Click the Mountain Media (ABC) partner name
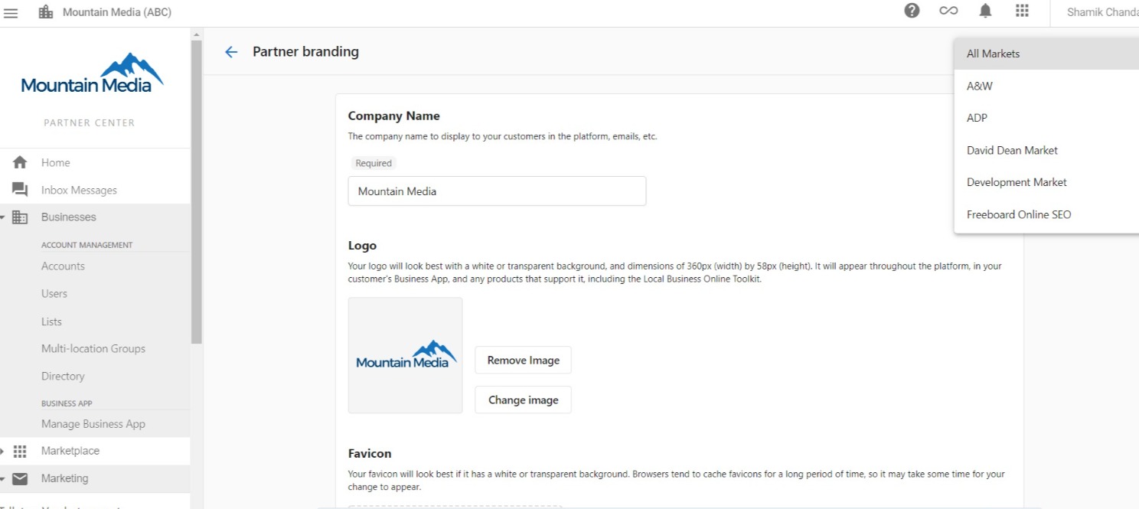Screen dimensions: 1139x509 (117, 12)
